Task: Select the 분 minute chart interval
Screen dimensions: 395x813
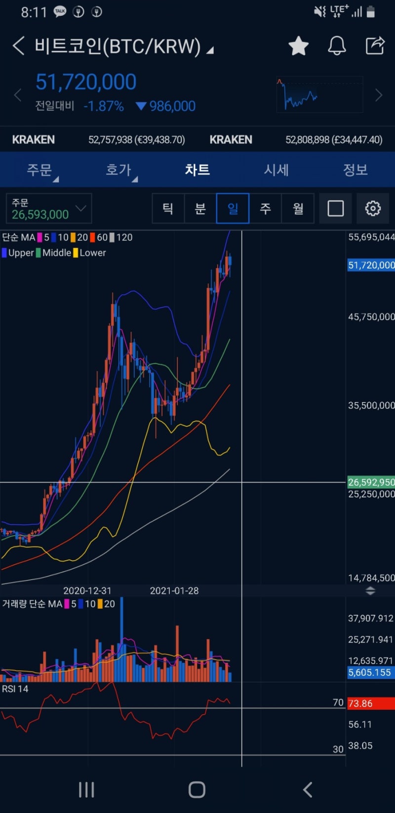Action: (x=200, y=208)
